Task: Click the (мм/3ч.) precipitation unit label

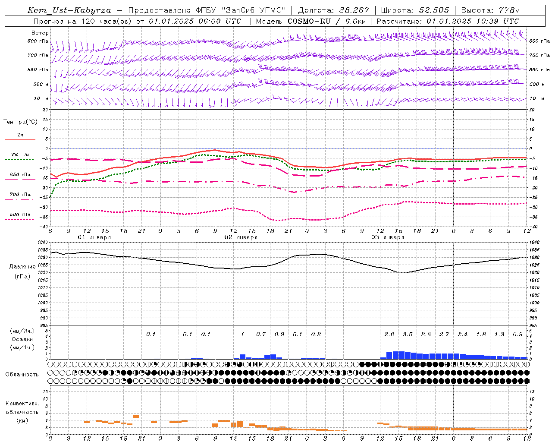Action: click(22, 331)
